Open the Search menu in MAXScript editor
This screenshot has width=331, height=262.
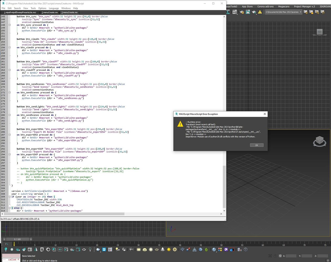(17, 8)
